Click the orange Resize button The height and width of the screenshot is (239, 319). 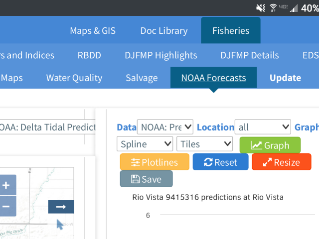pyautogui.click(x=282, y=162)
